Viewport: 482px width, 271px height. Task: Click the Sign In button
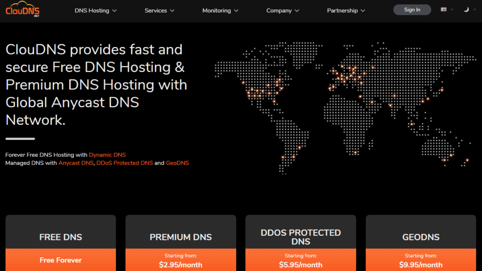[412, 10]
